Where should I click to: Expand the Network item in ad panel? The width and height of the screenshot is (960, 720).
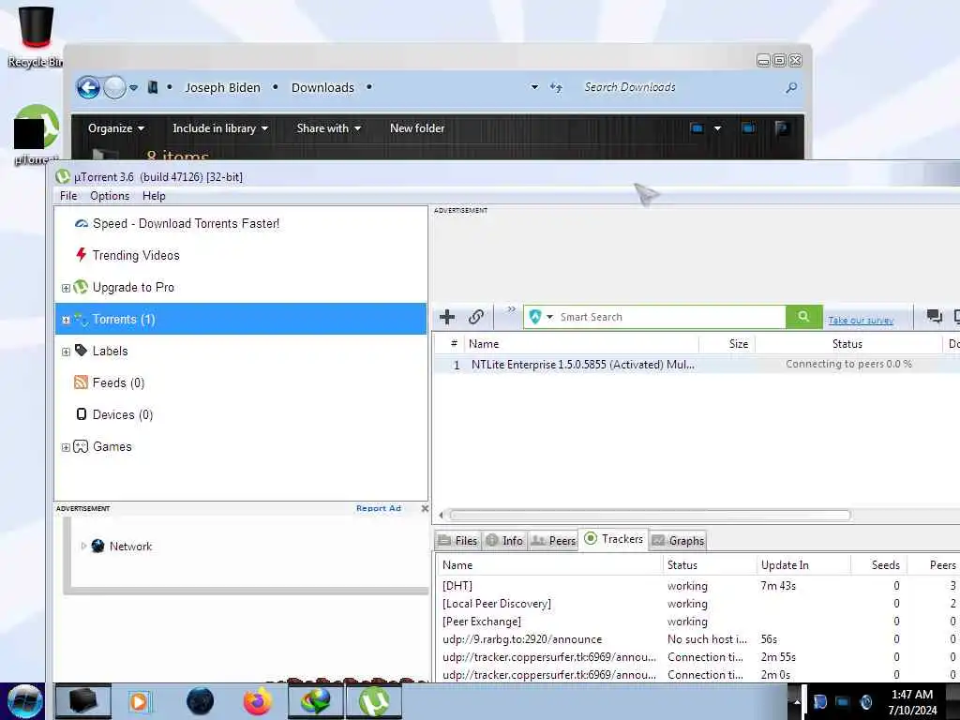pyautogui.click(x=83, y=546)
